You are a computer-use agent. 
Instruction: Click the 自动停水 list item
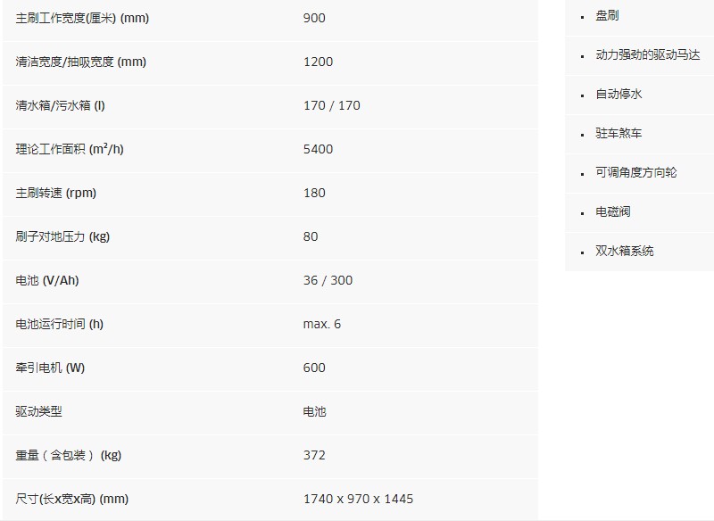pyautogui.click(x=619, y=95)
